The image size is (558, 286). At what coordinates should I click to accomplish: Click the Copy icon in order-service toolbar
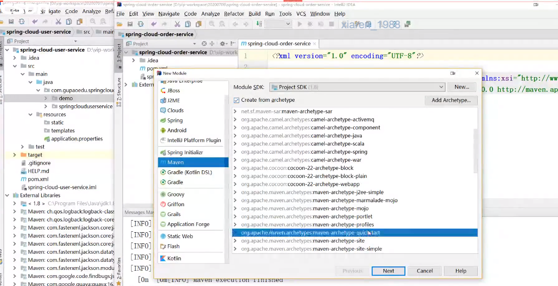click(188, 24)
